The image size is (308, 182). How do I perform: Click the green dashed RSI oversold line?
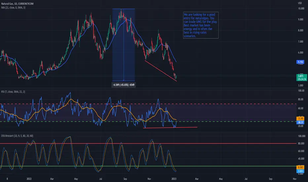[x=148, y=121]
